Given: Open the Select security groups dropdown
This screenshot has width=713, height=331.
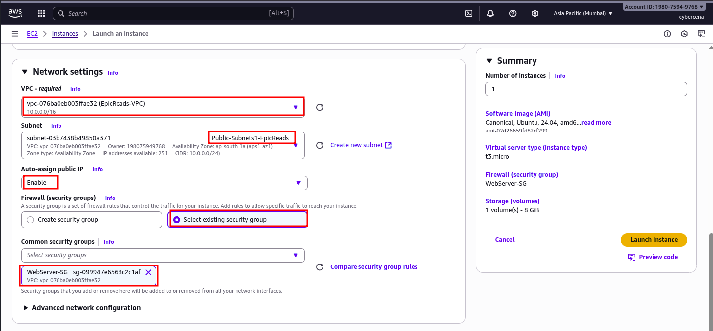Looking at the screenshot, I should point(163,255).
